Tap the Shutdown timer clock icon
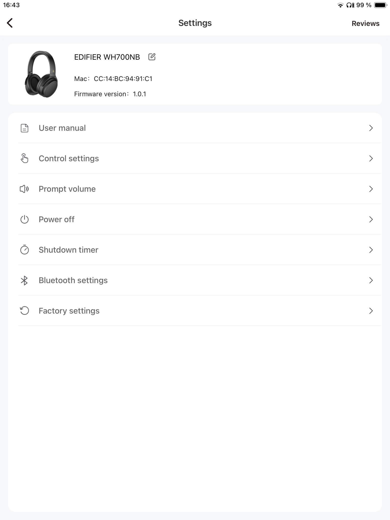 (24, 250)
